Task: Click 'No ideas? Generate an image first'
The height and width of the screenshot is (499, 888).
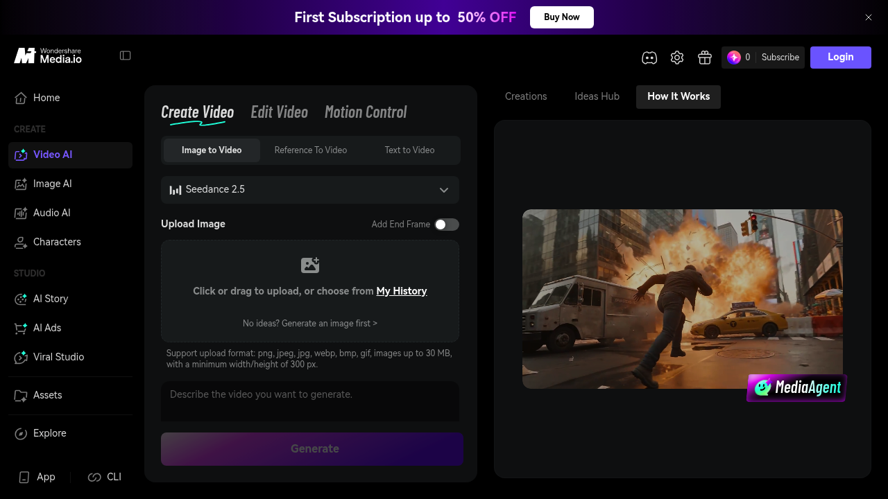Action: click(x=310, y=324)
